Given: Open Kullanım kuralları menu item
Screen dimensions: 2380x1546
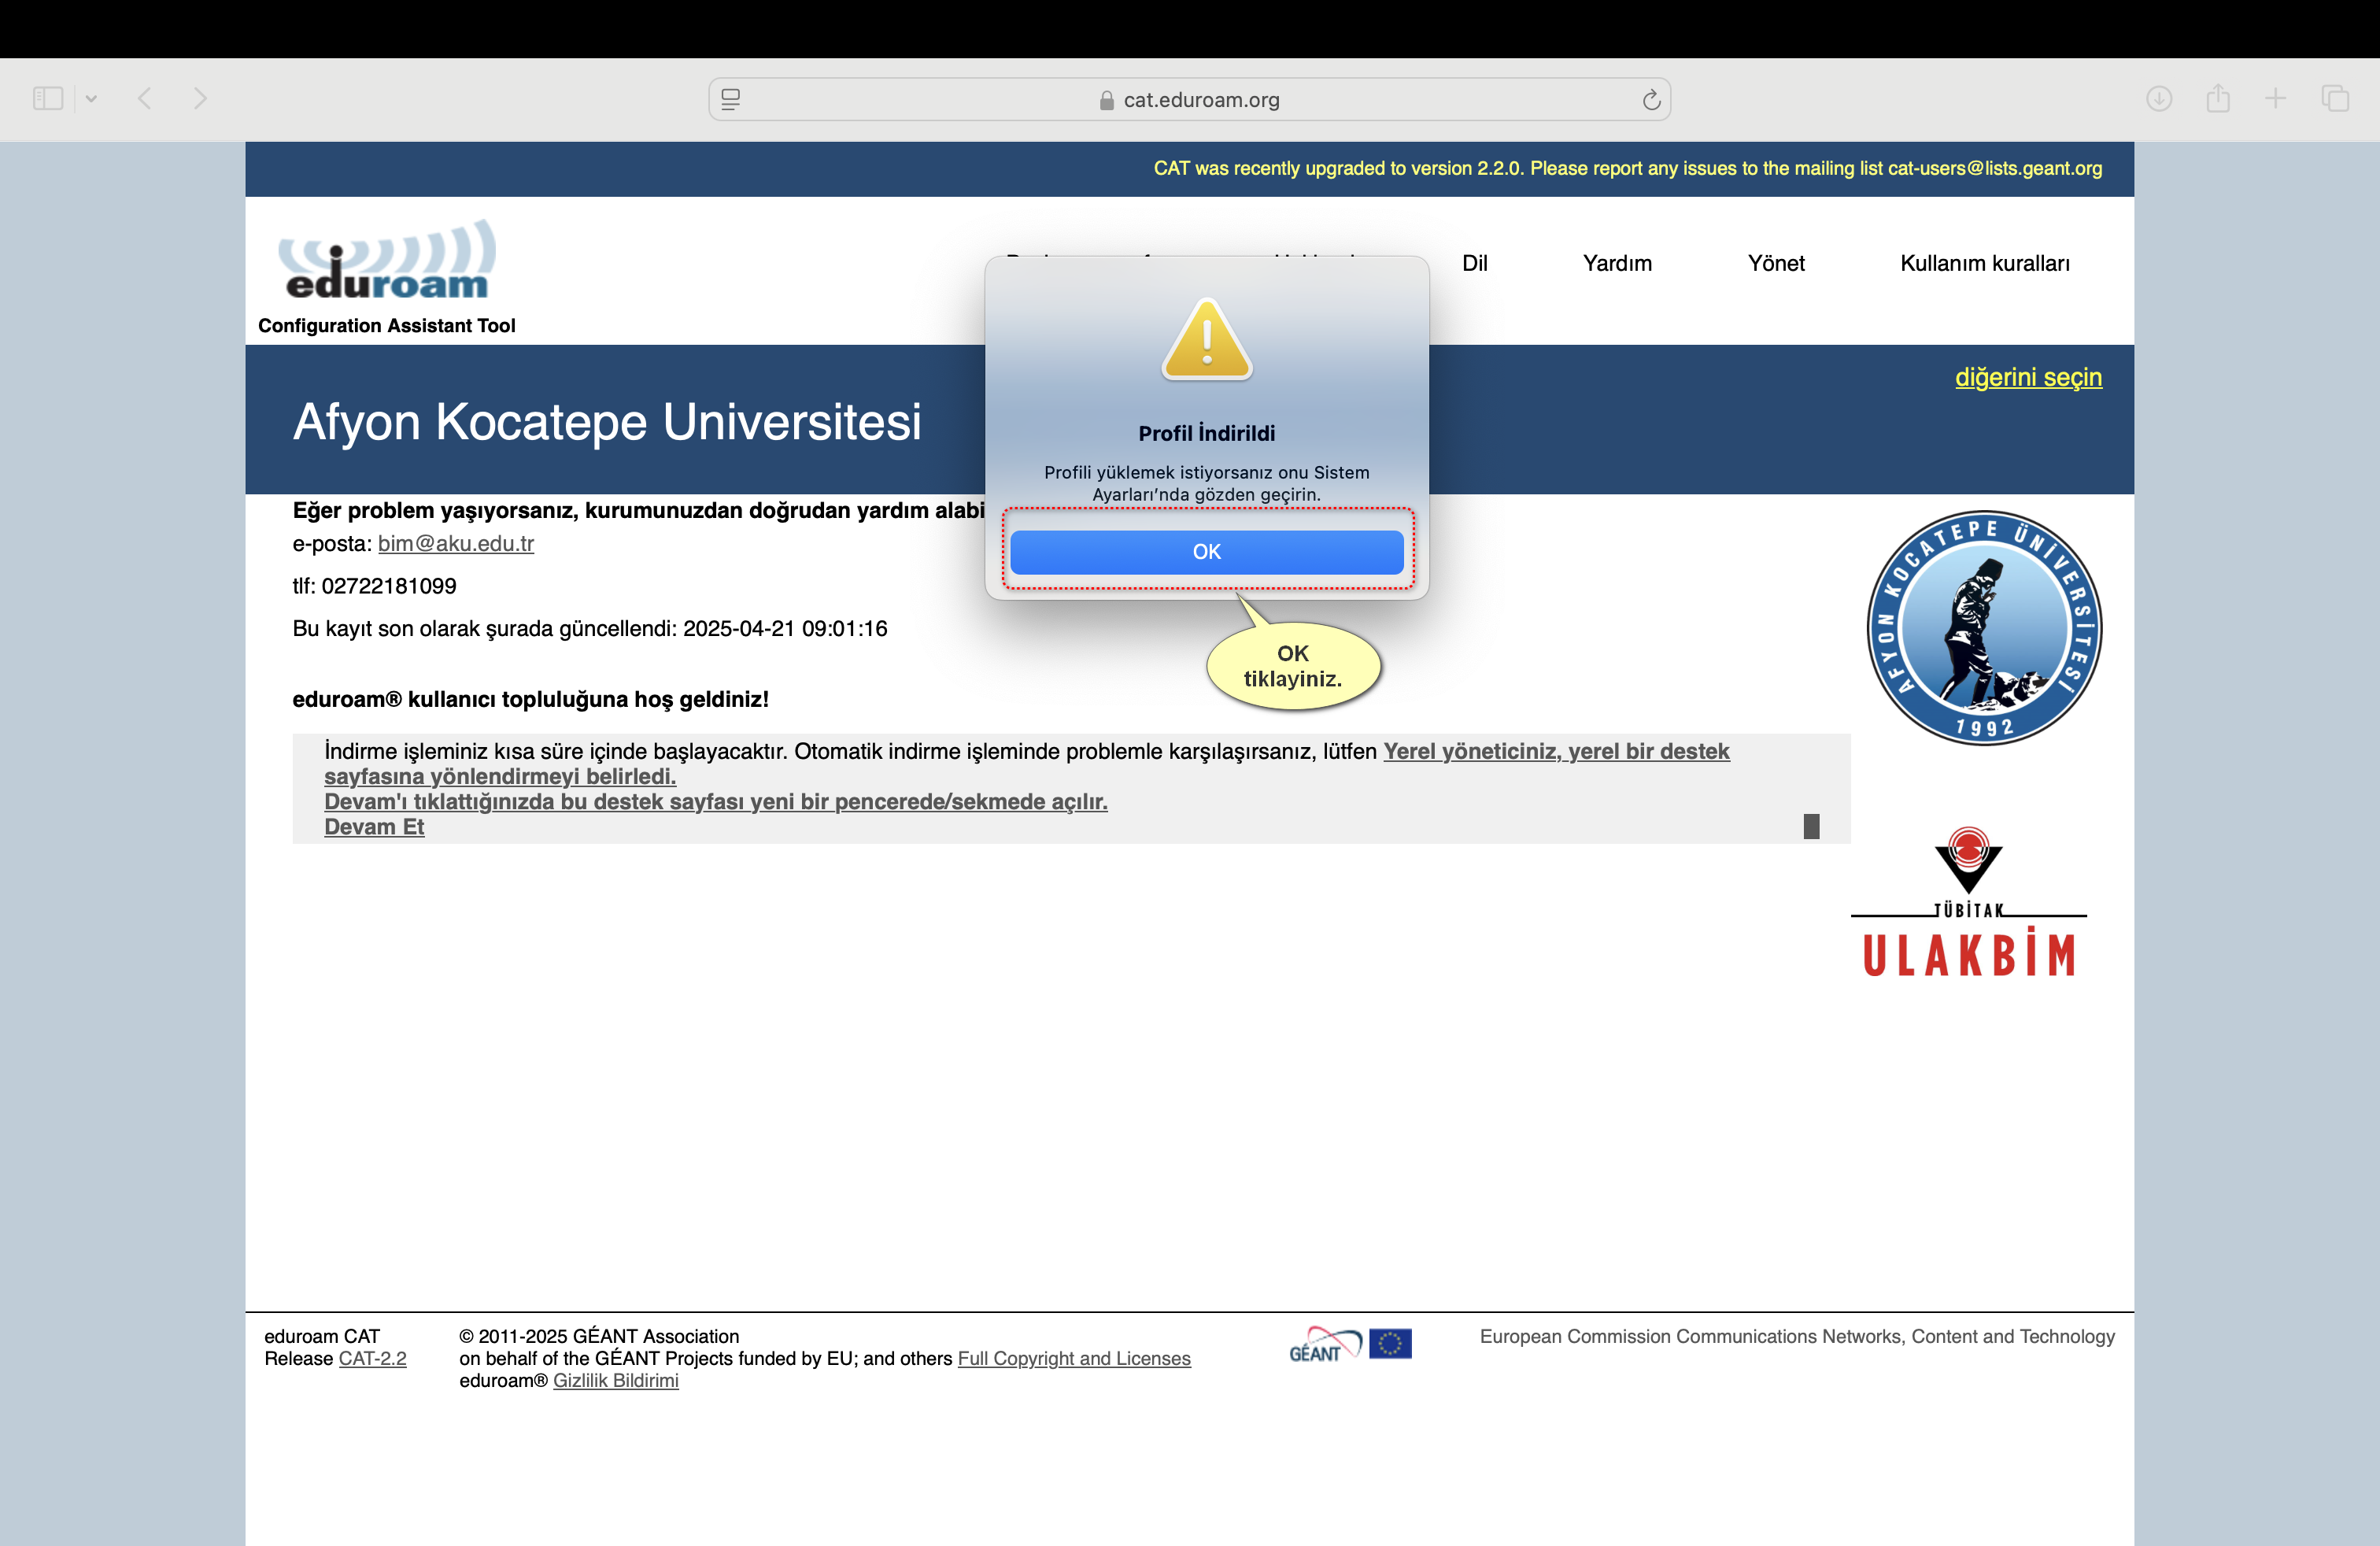Looking at the screenshot, I should [x=1984, y=263].
